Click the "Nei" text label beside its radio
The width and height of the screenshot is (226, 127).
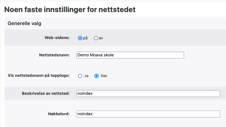coord(104,76)
